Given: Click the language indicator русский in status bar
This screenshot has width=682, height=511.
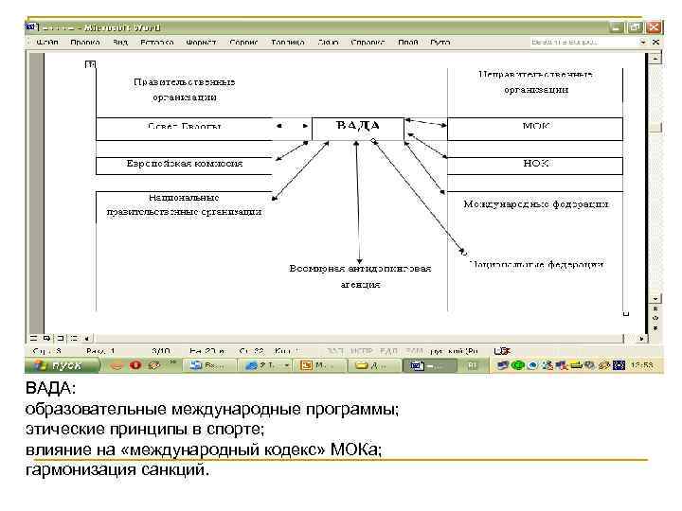Looking at the screenshot, I should [x=454, y=351].
